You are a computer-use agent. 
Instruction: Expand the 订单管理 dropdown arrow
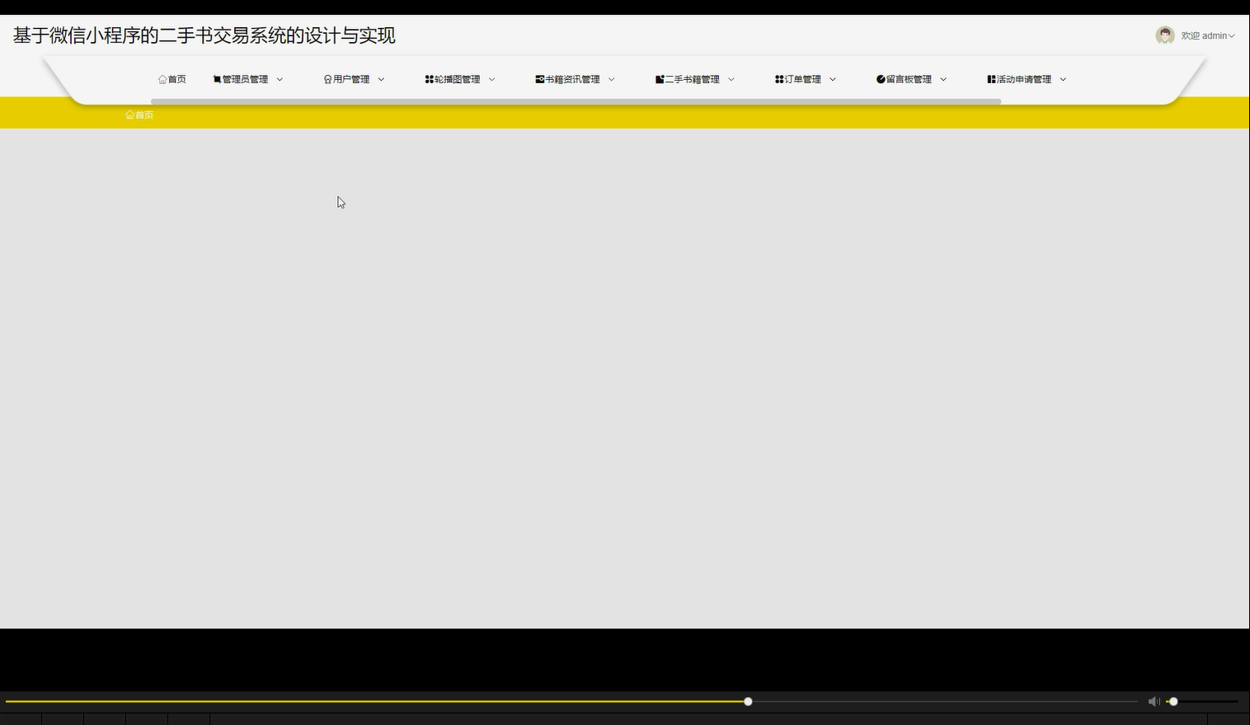pyautogui.click(x=832, y=80)
